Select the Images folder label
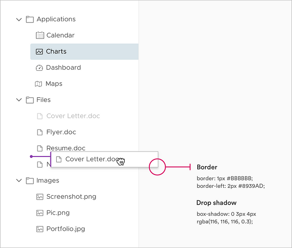Screen dimensions: 292x248 tap(48, 180)
